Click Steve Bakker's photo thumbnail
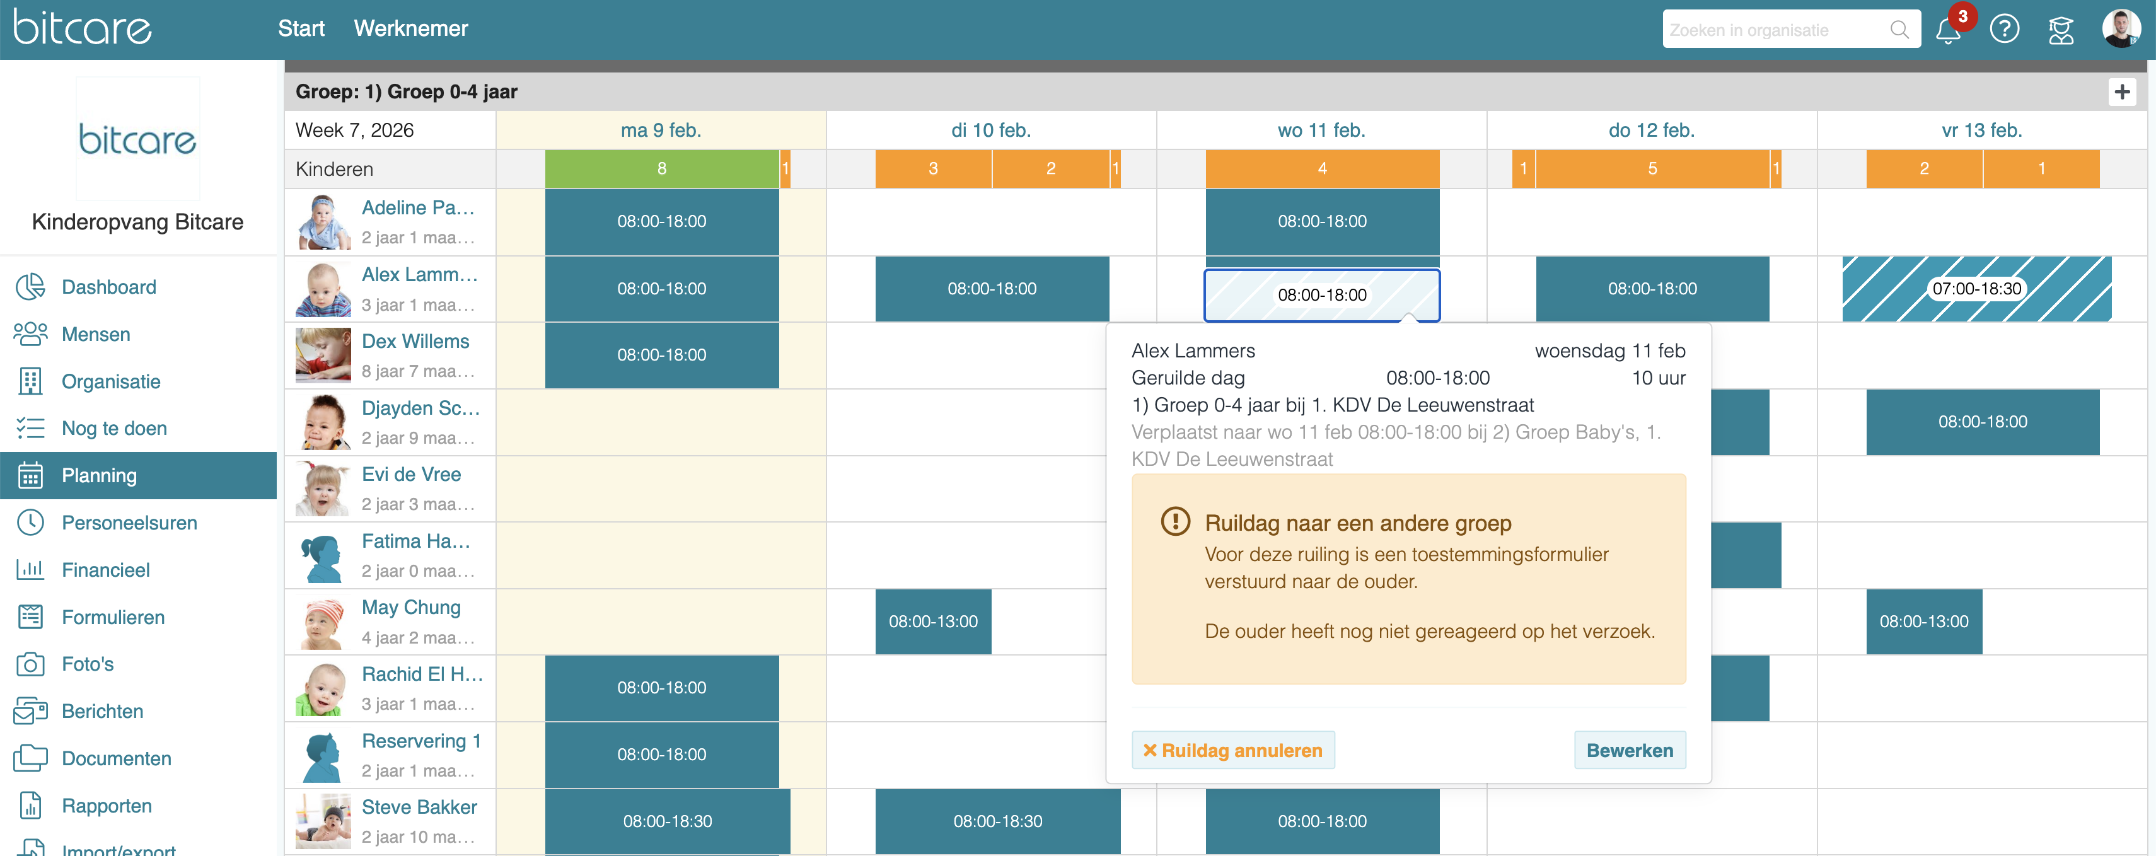Image resolution: width=2156 pixels, height=856 pixels. (x=323, y=821)
